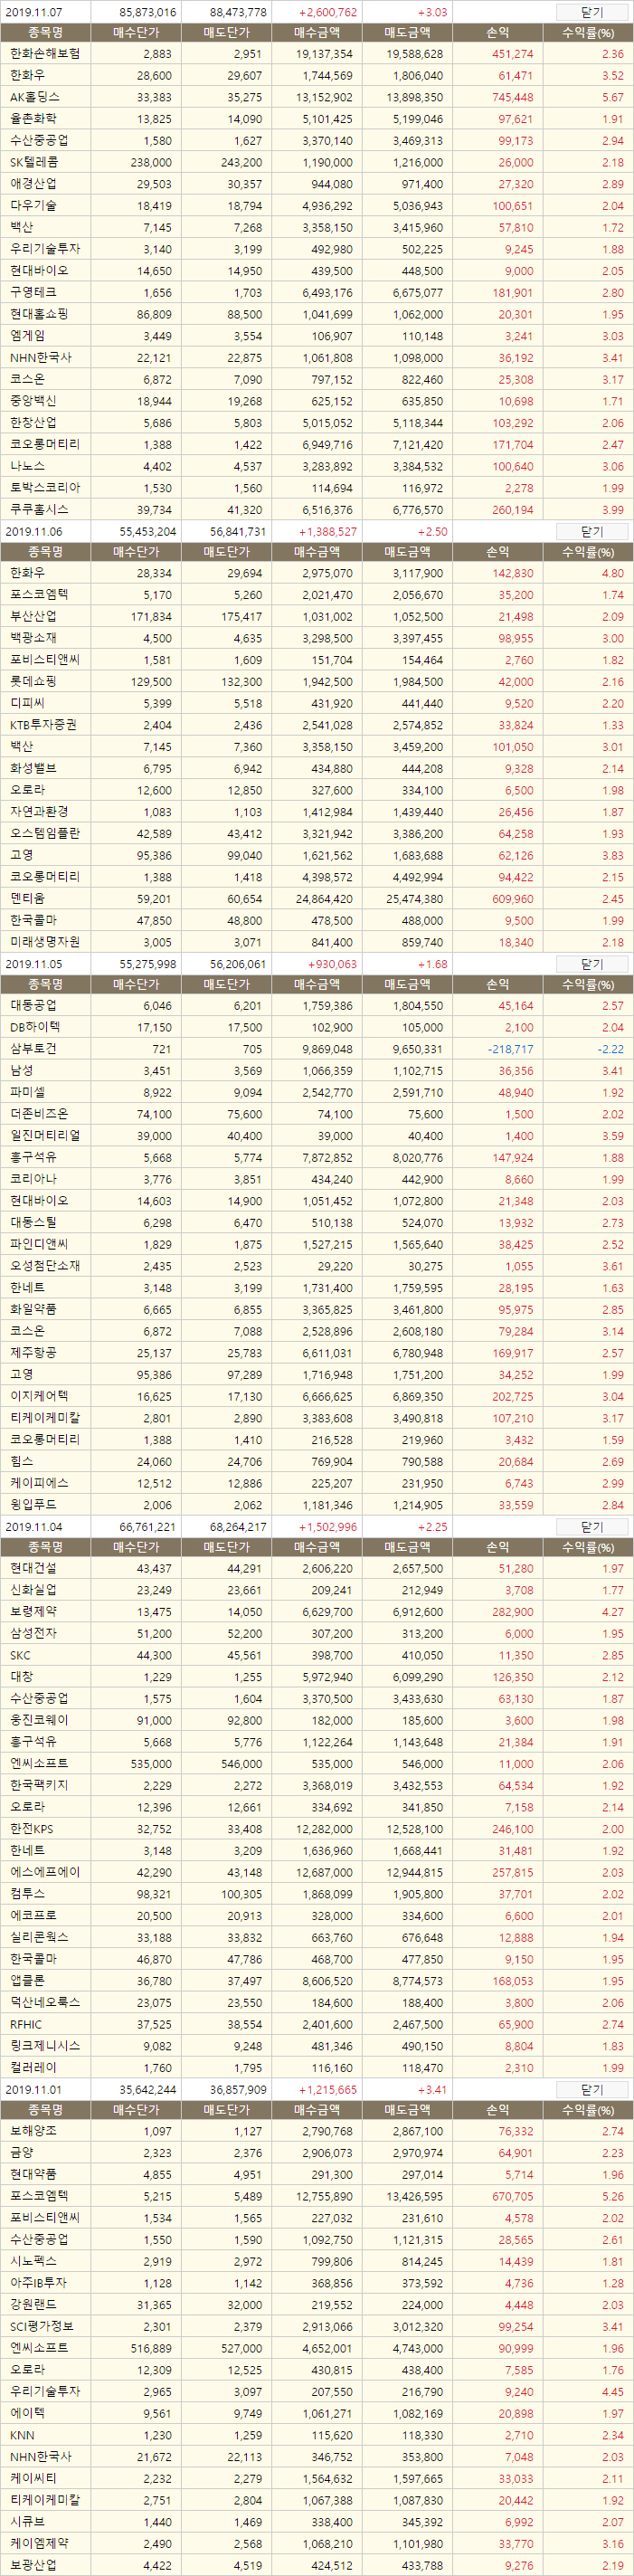Screen dimensions: 634x2576
Task: Click the RFHIC stock name
Action: click(26, 2024)
